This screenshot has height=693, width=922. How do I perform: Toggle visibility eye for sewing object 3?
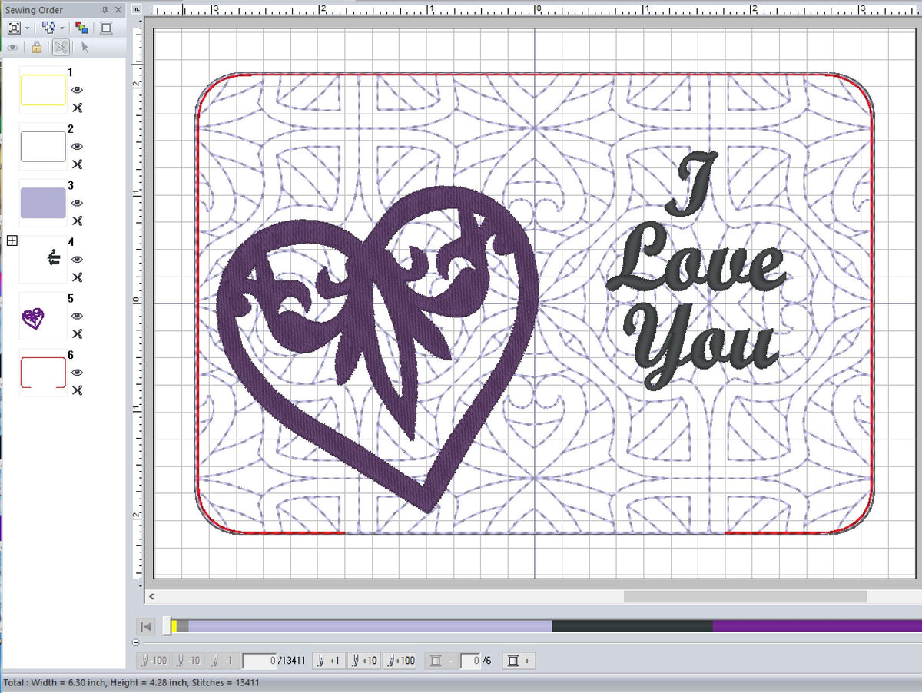click(77, 203)
